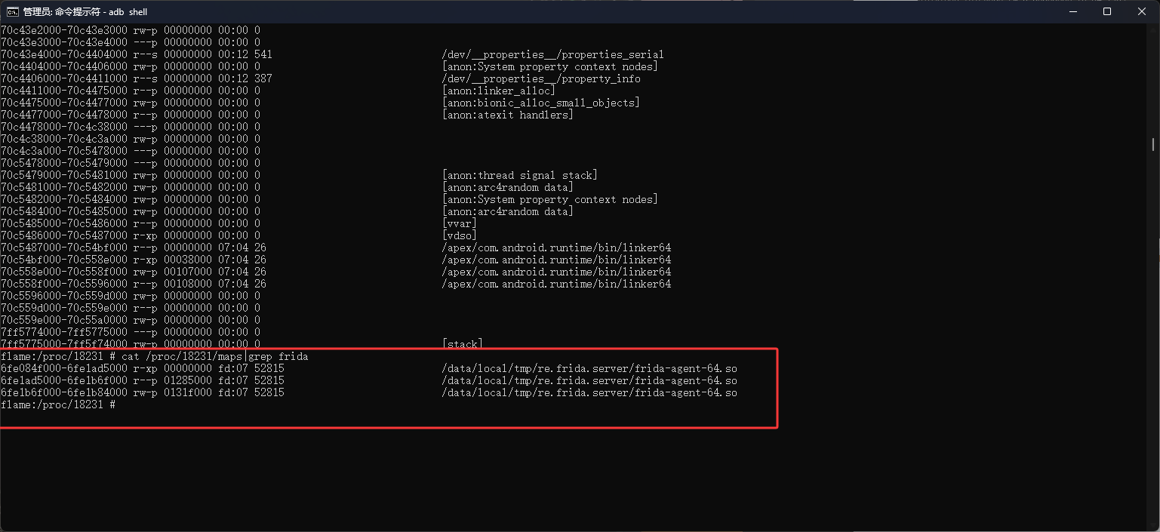Maximize the command prompt window
Screen dimensions: 1160x532
point(1107,11)
